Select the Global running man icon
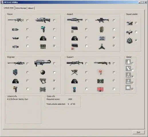Screen dimensions: 148x137 point(128,75)
